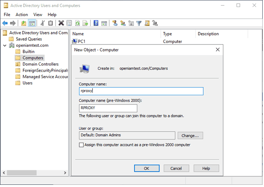Image resolution: width=264 pixels, height=187 pixels.
Task: Click the Cut scissors icon
Action: pos(43,23)
